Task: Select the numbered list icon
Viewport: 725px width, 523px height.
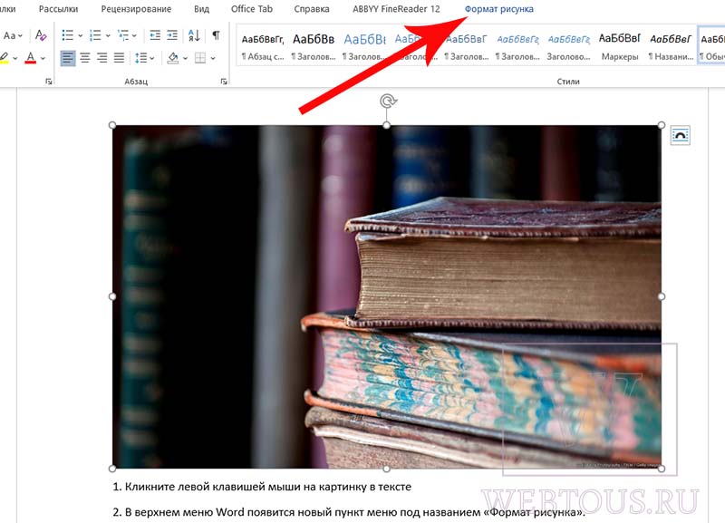Action: point(95,35)
